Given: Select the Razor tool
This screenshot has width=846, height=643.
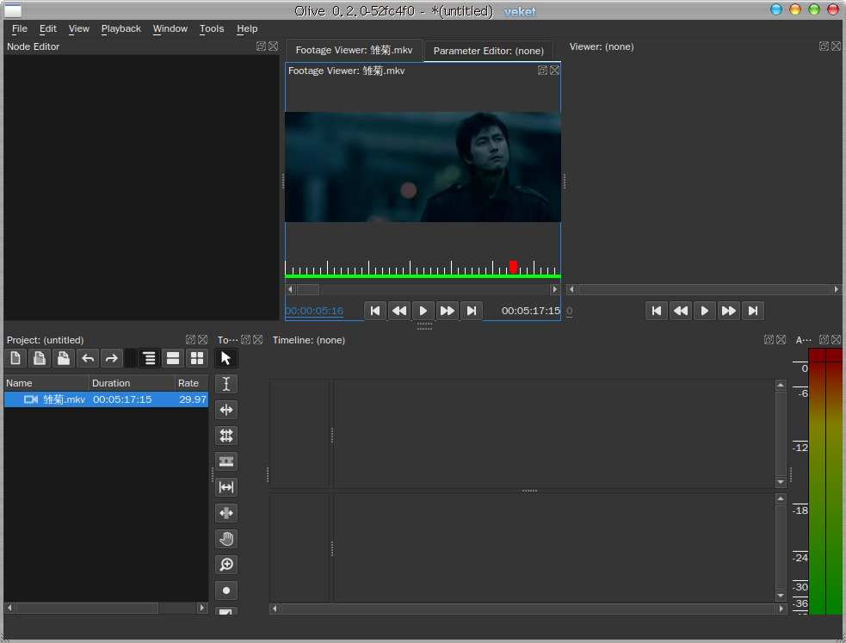Looking at the screenshot, I should (x=226, y=461).
